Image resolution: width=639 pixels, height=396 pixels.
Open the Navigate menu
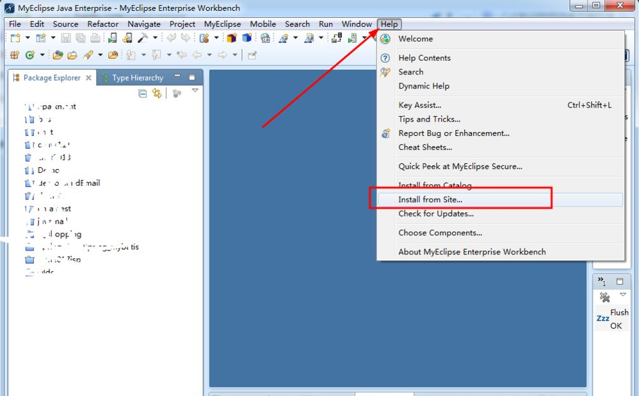click(144, 24)
